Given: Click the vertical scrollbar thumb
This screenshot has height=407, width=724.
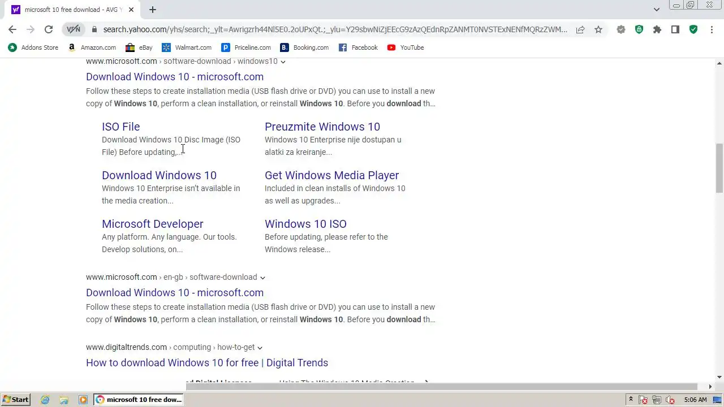Looking at the screenshot, I should coord(719,168).
